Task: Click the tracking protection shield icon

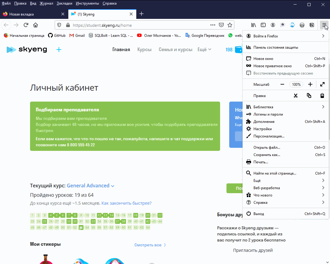Action: pyautogui.click(x=59, y=25)
